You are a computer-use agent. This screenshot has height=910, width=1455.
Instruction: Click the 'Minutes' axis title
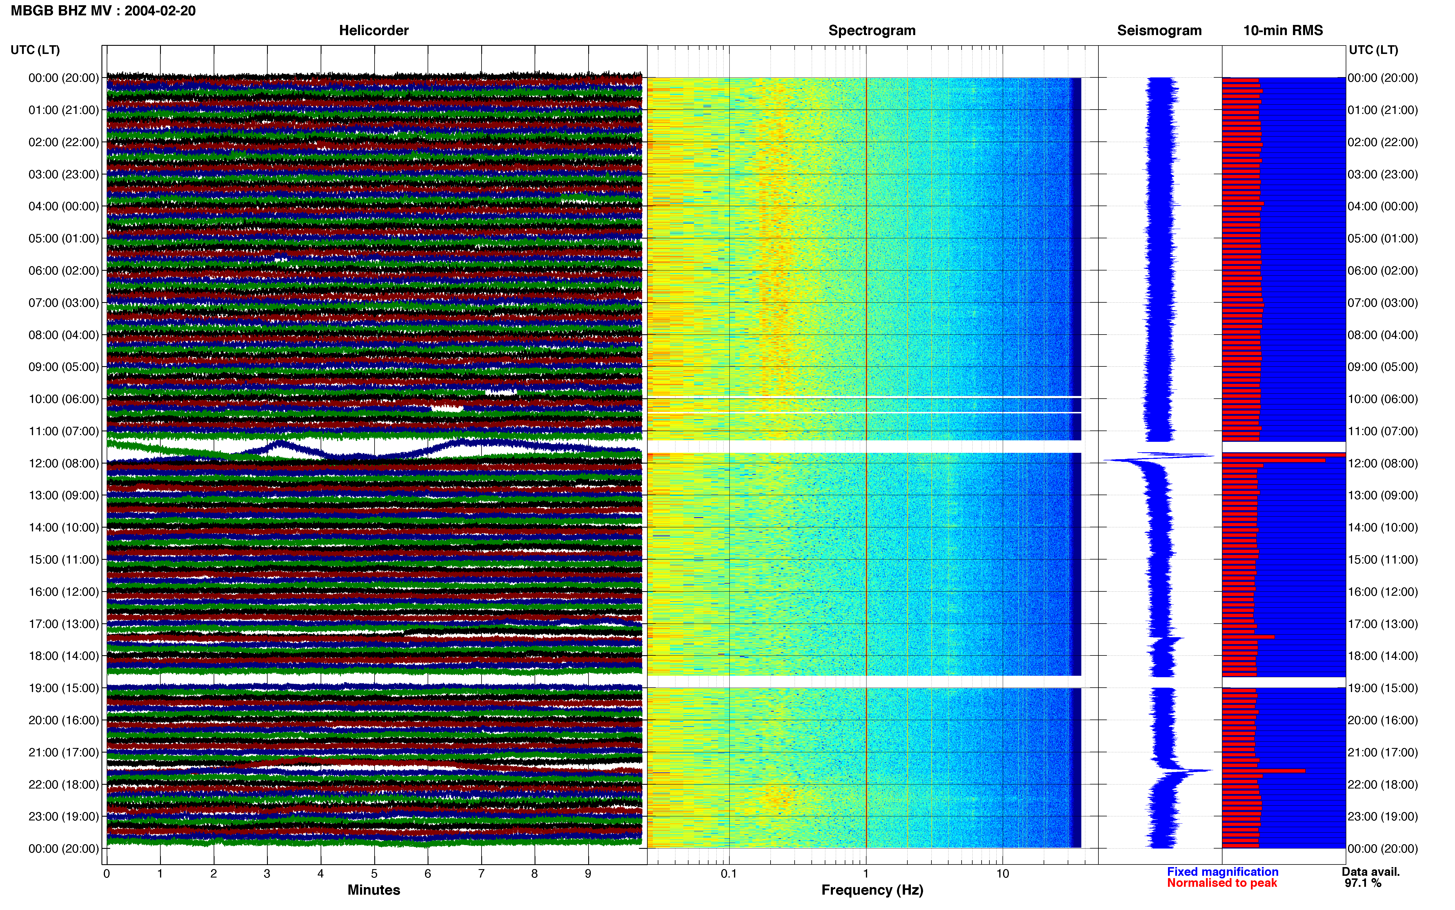[x=374, y=890]
